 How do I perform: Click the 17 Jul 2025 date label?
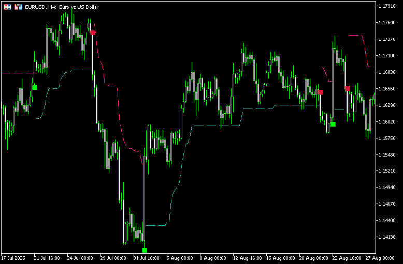[x=13, y=257]
